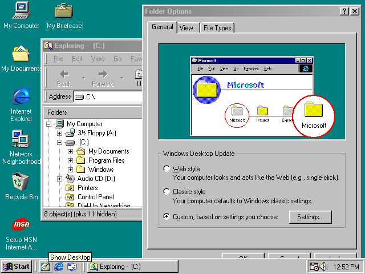Screen dimensions: 365x274
Task: Launch Internet Explorer from quick launch bar
Action: [x=59, y=267]
